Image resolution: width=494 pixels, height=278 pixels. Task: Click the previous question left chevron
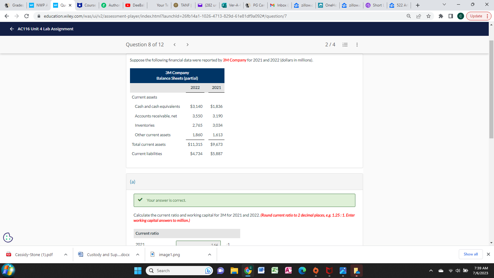174,44
